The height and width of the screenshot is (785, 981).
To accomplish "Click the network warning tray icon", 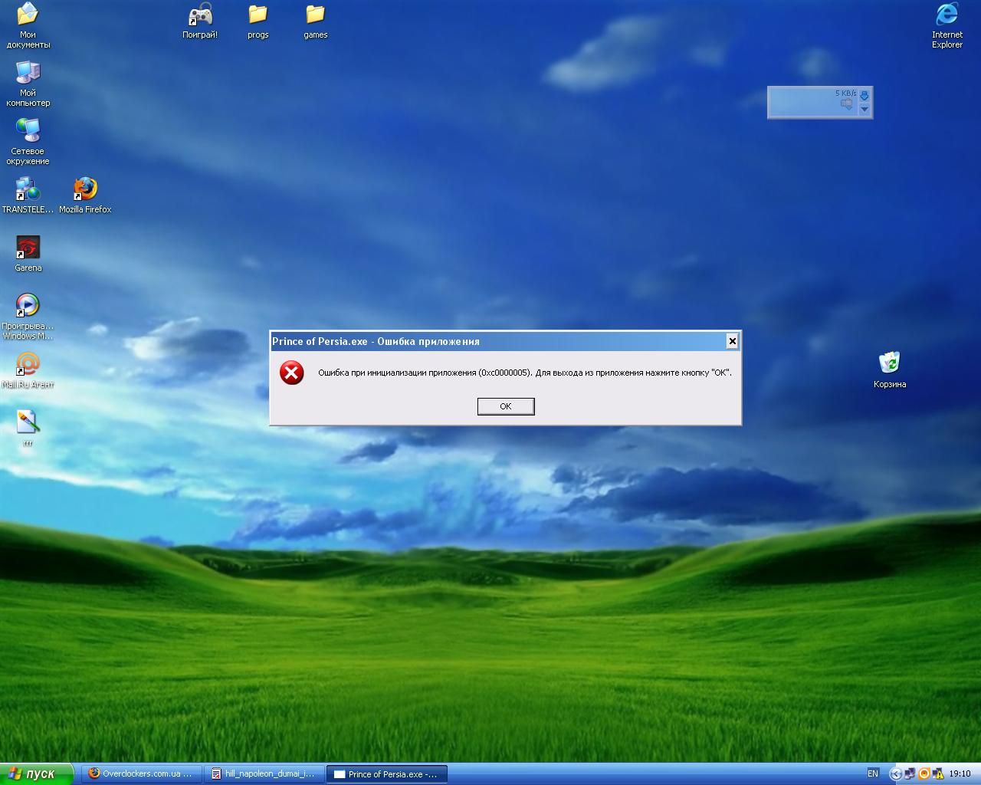I will [x=938, y=774].
